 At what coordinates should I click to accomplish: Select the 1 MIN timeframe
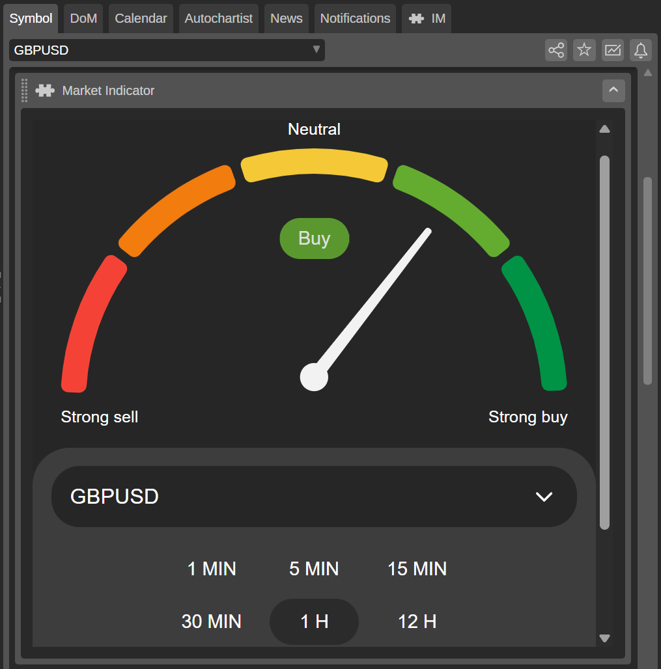pos(212,569)
